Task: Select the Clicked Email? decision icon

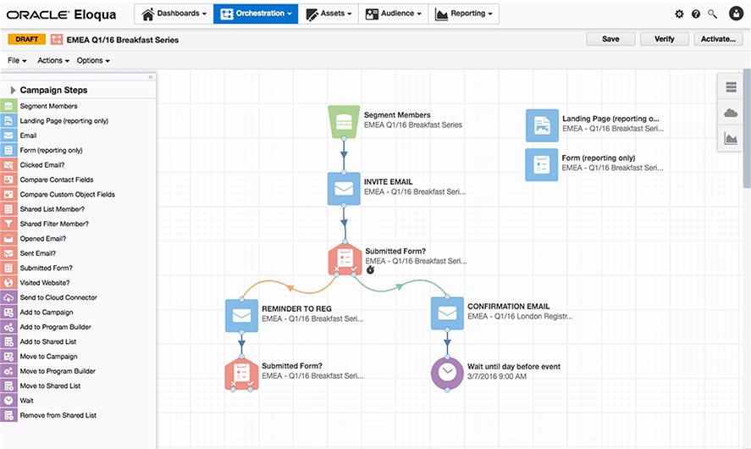Action: [8, 165]
